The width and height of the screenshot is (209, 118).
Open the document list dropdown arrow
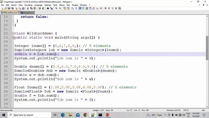pyautogui.click(x=203, y=5)
